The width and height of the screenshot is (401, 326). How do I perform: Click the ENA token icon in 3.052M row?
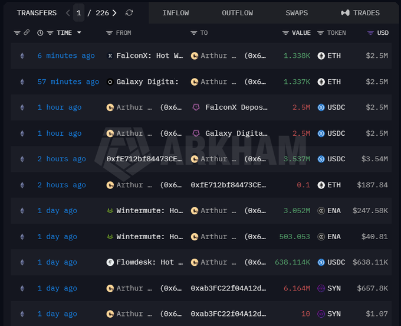321,211
